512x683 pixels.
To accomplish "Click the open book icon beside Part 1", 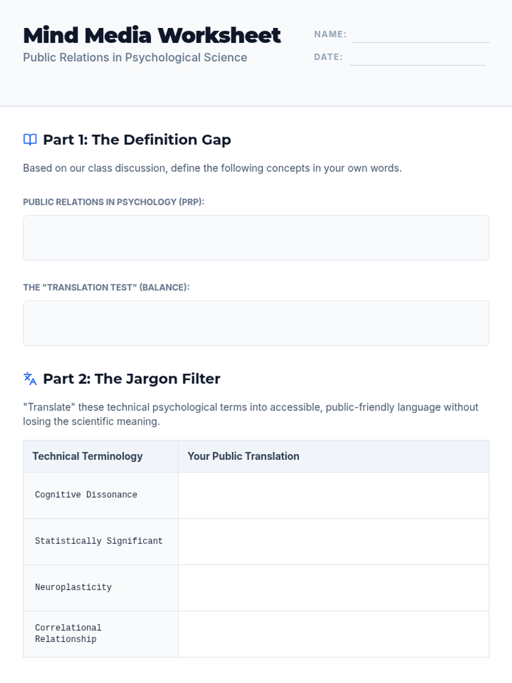I will click(x=30, y=140).
